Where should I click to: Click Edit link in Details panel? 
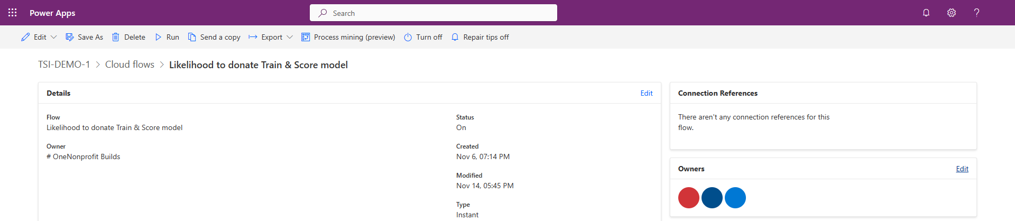(x=647, y=93)
